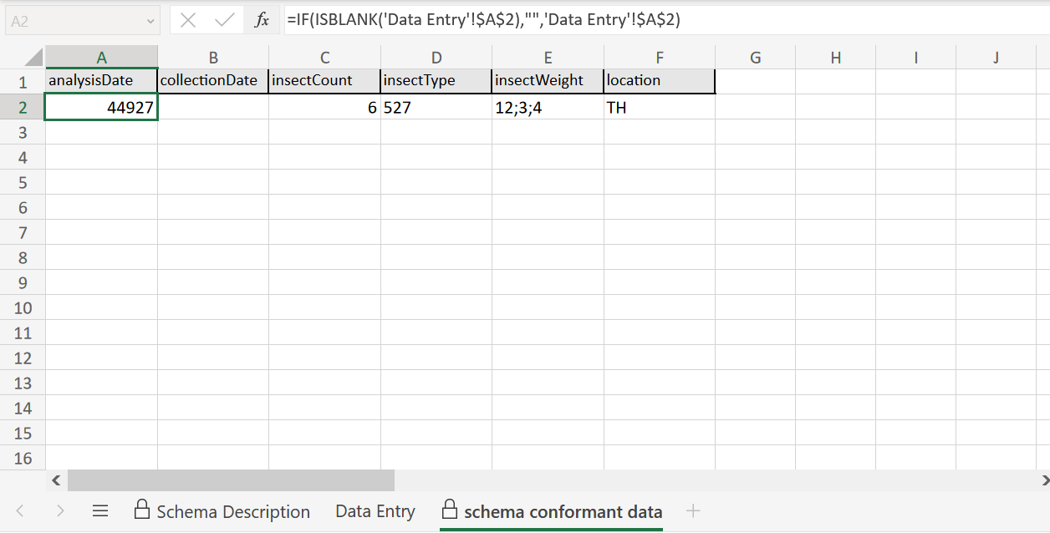Viewport: 1050px width, 533px height.
Task: Click the right scroll arrow of horizontal scrollbar
Action: 1042,480
